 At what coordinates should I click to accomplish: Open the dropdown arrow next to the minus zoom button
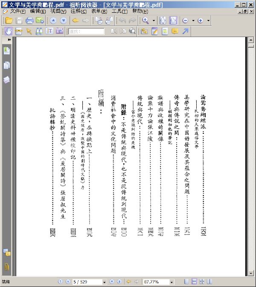[193, 20]
